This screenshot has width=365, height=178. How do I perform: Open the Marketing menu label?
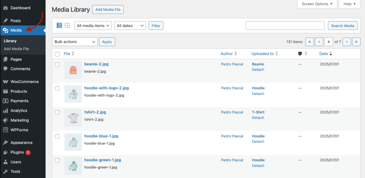click(x=20, y=121)
